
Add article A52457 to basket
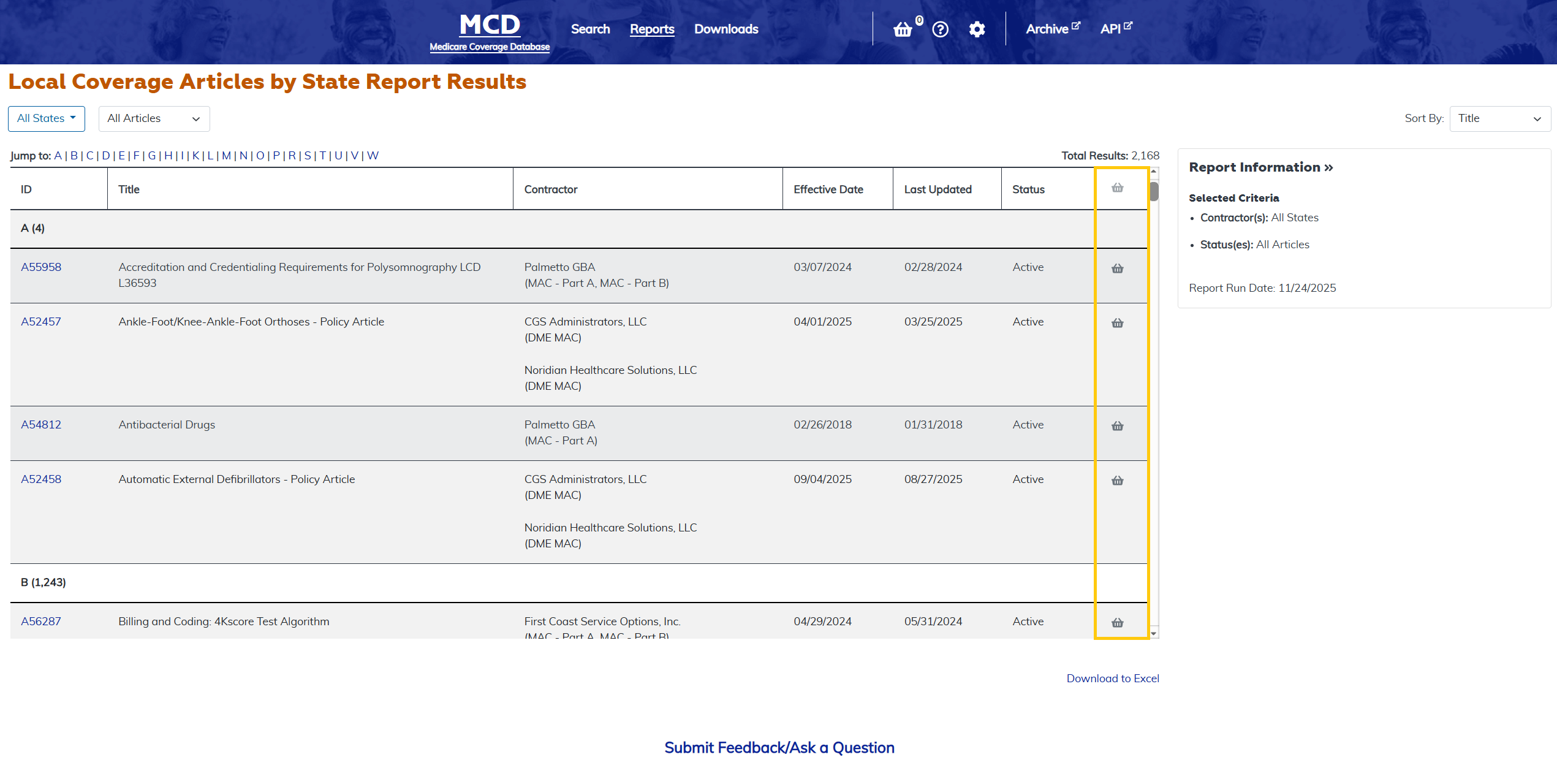(x=1117, y=323)
